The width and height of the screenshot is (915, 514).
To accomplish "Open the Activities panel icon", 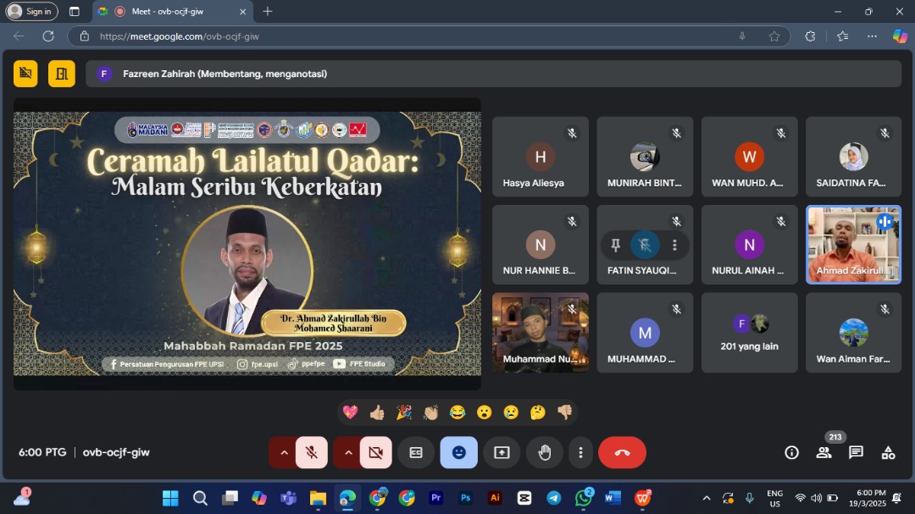I will click(x=888, y=452).
